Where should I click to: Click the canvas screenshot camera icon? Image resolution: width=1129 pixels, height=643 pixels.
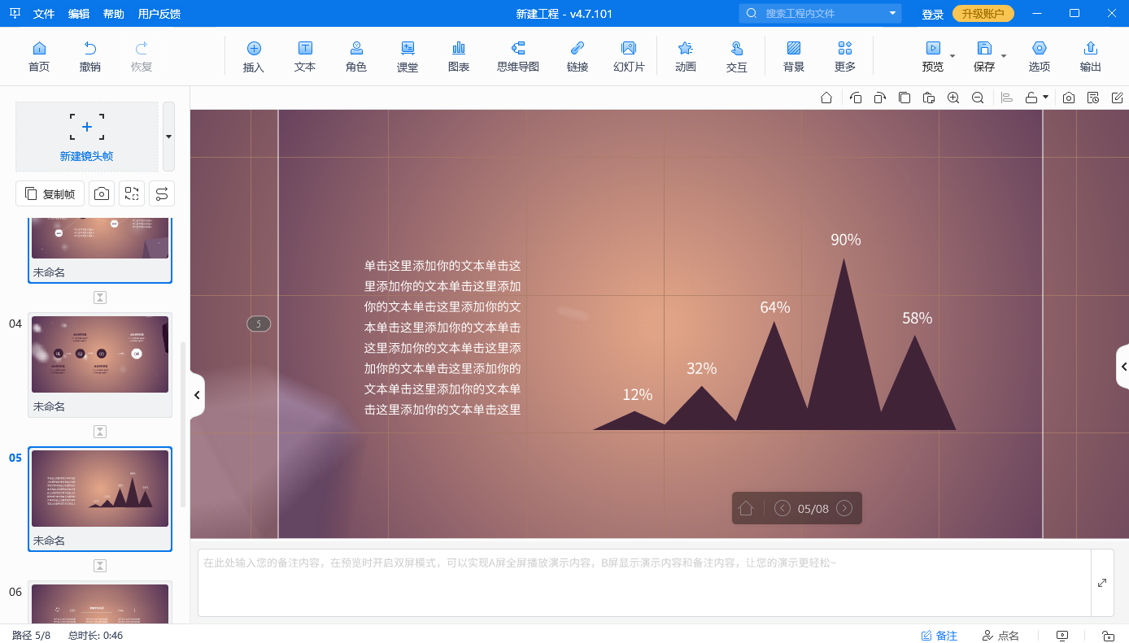[x=1069, y=98]
